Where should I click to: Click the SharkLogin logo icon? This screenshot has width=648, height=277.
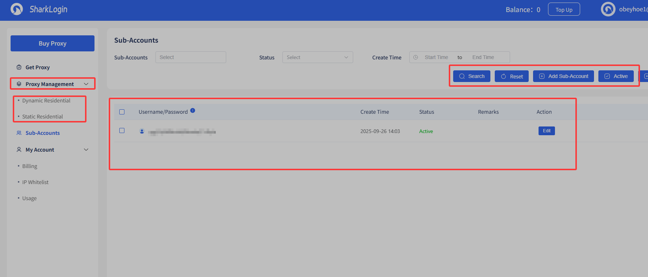[x=17, y=9]
